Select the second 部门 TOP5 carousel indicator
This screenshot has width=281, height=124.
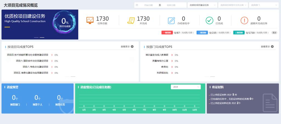point(212,76)
